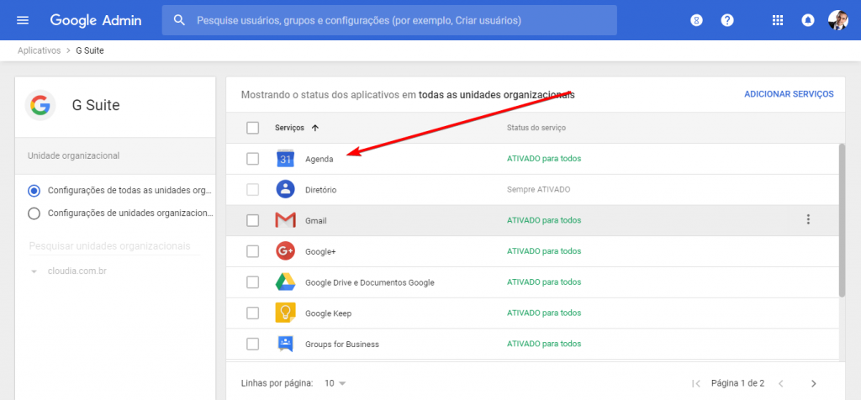Click the Google+ icon

[286, 251]
